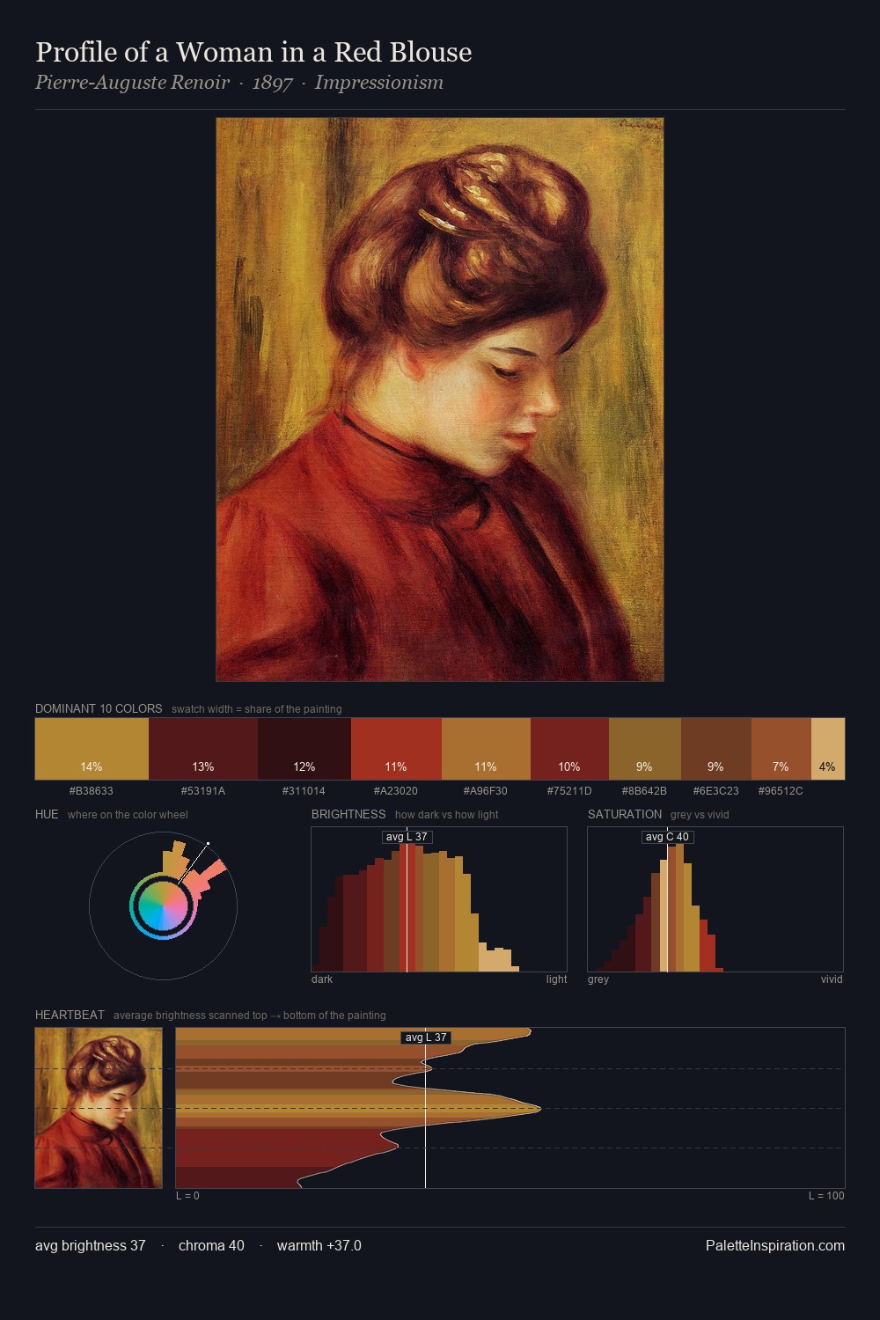Click footer stat 'chroma 40'

(211, 1246)
